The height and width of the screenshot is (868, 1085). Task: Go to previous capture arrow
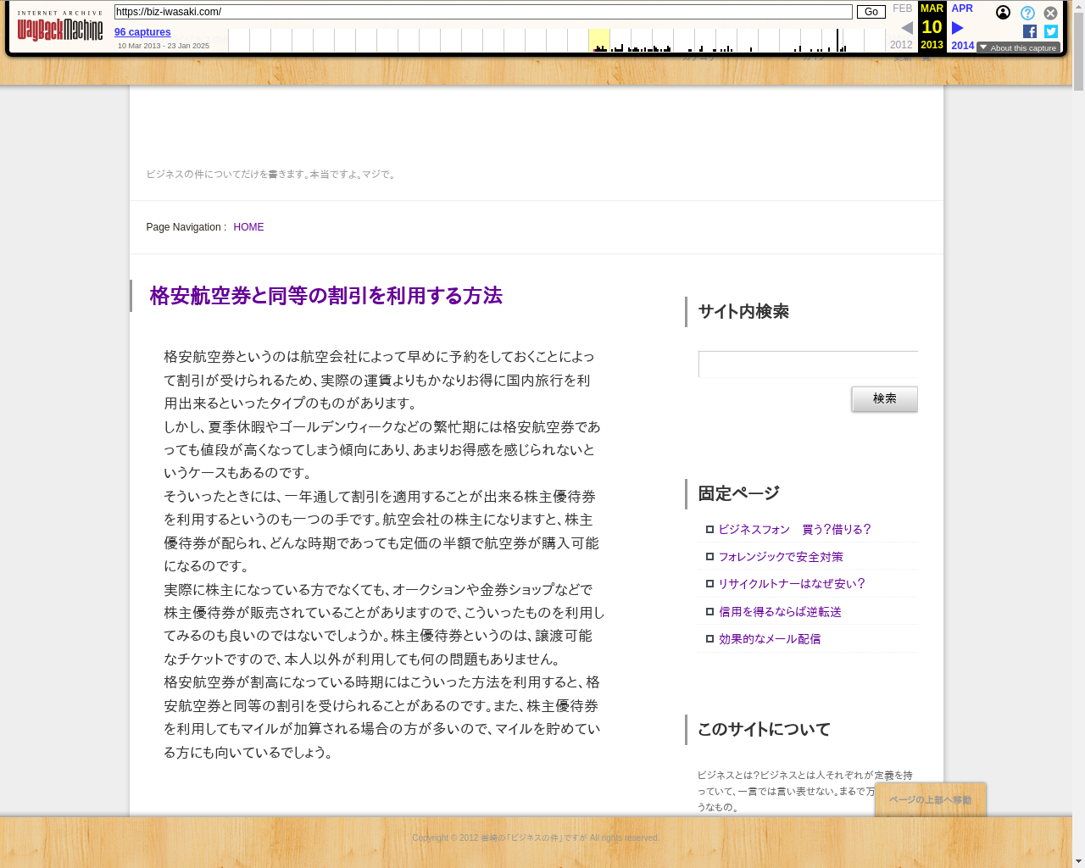(x=906, y=28)
